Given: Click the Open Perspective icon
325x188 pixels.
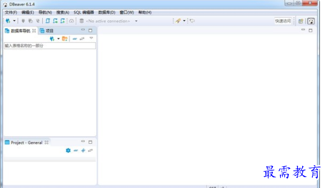Looking at the screenshot, I should [x=301, y=21].
